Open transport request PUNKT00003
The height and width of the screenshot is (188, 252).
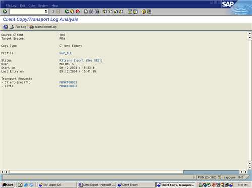tap(68, 82)
